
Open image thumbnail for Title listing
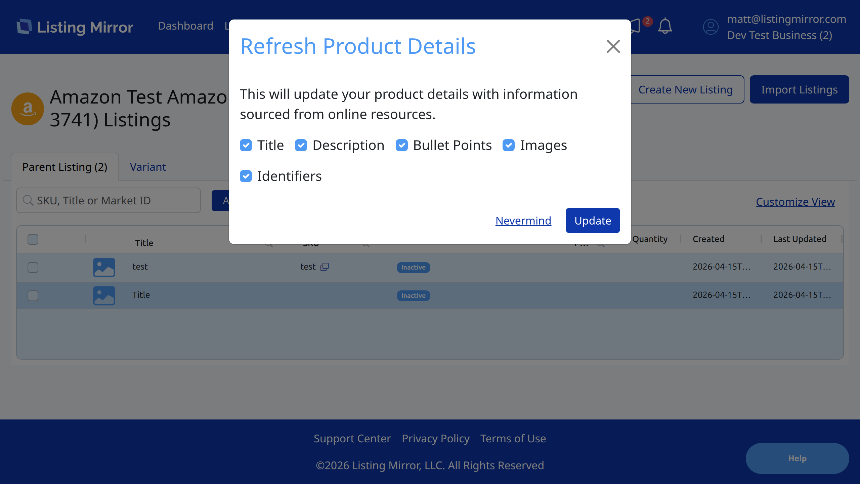pyautogui.click(x=104, y=295)
